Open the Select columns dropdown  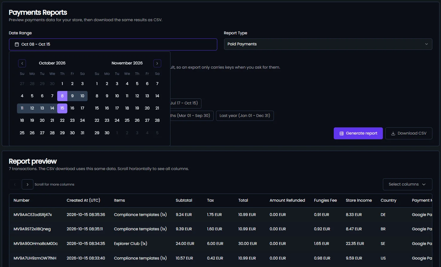tap(407, 184)
